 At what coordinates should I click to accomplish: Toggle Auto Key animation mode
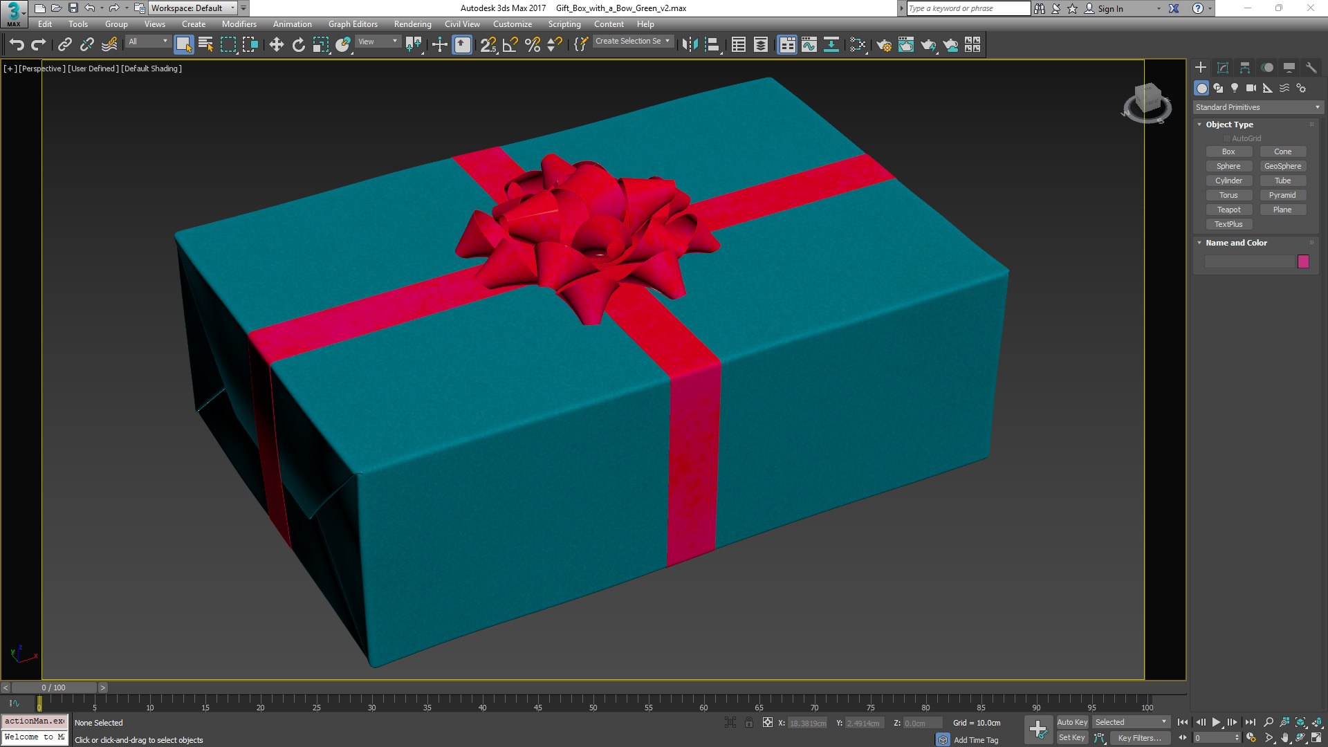[x=1072, y=722]
